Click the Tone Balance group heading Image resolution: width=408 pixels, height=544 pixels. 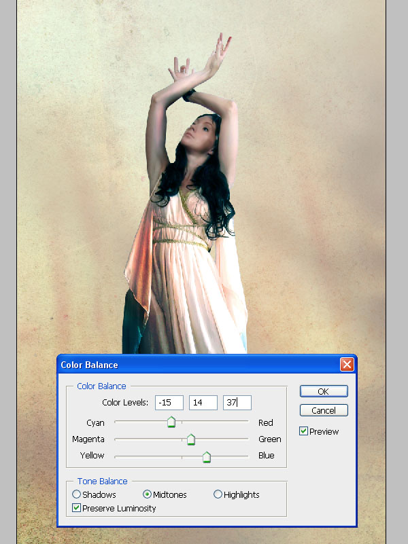click(103, 482)
